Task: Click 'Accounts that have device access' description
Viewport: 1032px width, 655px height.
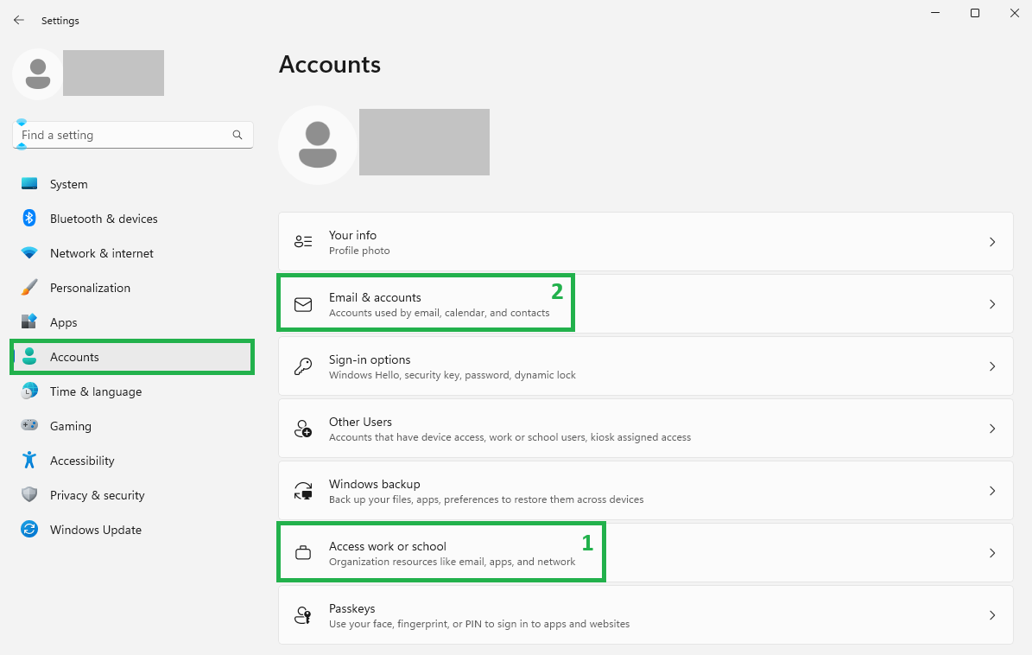Action: (510, 437)
